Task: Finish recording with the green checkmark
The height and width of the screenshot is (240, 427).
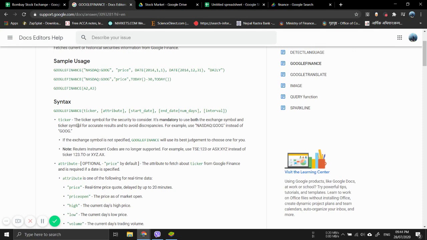Action: click(55, 221)
